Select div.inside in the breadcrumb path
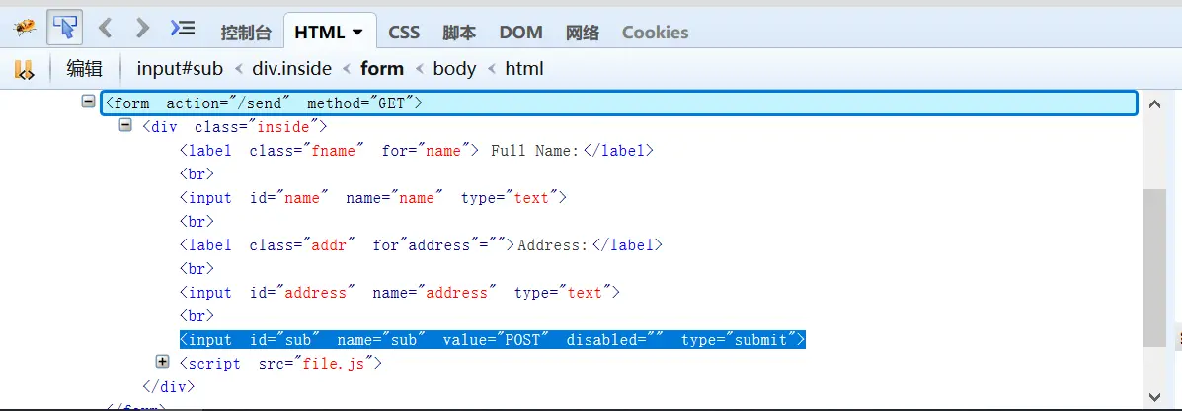Screen dimensions: 1182x411 [291, 69]
